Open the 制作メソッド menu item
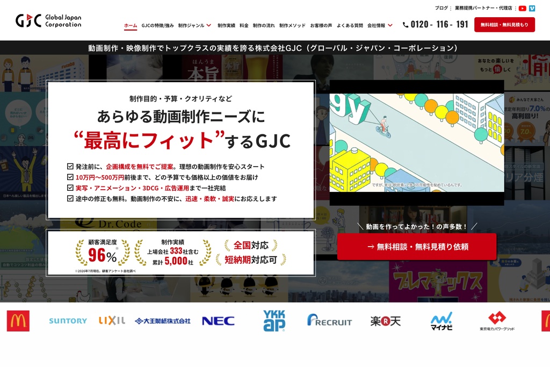This screenshot has width=550, height=367. pos(292,25)
